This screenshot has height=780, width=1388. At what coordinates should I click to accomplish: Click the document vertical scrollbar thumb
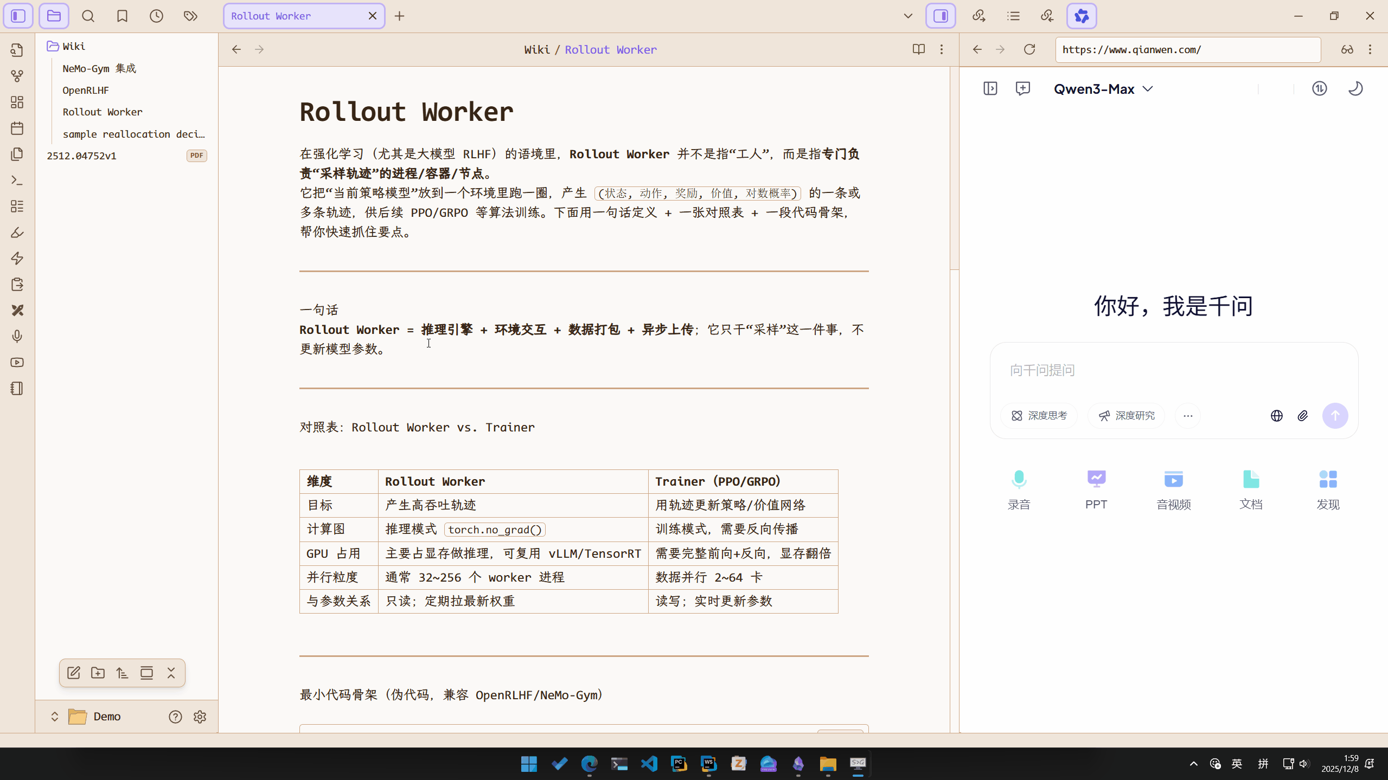point(955,168)
